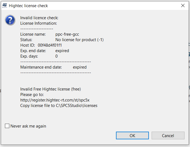Image resolution: width=190 pixels, height=147 pixels.
Task: Click the blue question mark icon
Action: (10, 20)
